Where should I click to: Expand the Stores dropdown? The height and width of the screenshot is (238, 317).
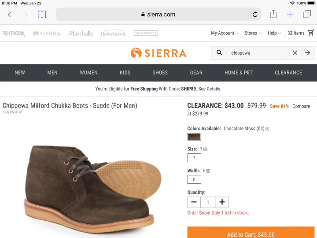click(x=253, y=33)
